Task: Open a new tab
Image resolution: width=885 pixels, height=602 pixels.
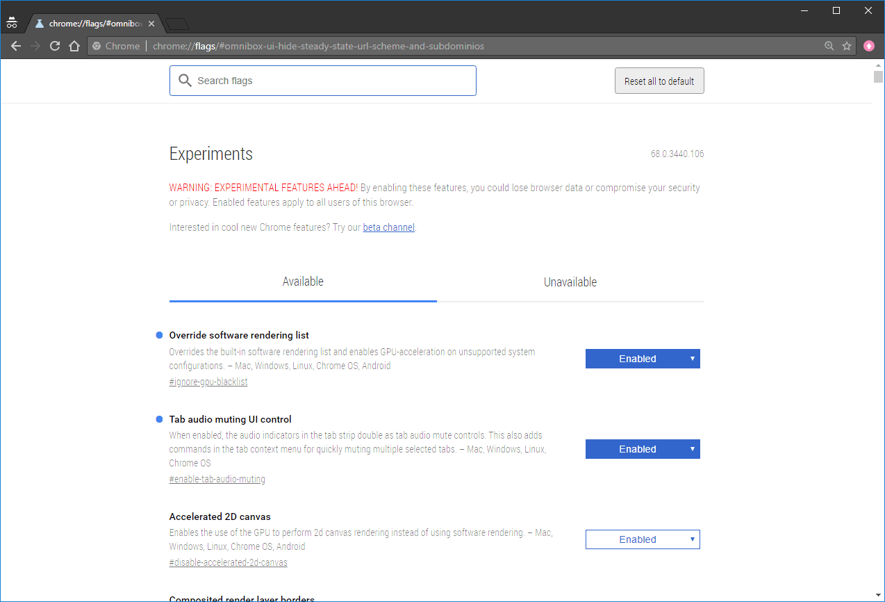Action: tap(178, 24)
